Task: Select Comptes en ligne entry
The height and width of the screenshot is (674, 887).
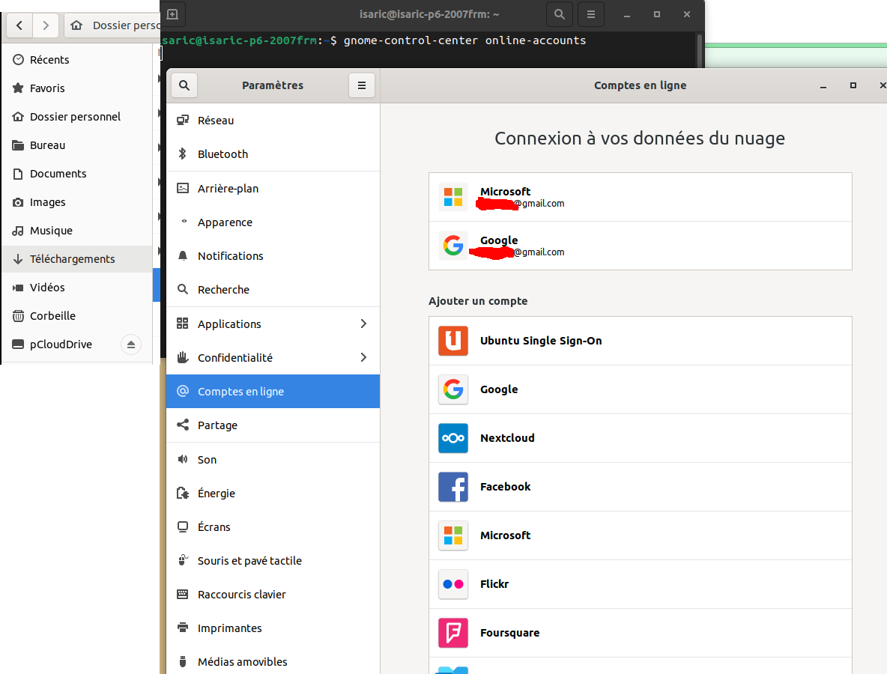Action: point(273,391)
